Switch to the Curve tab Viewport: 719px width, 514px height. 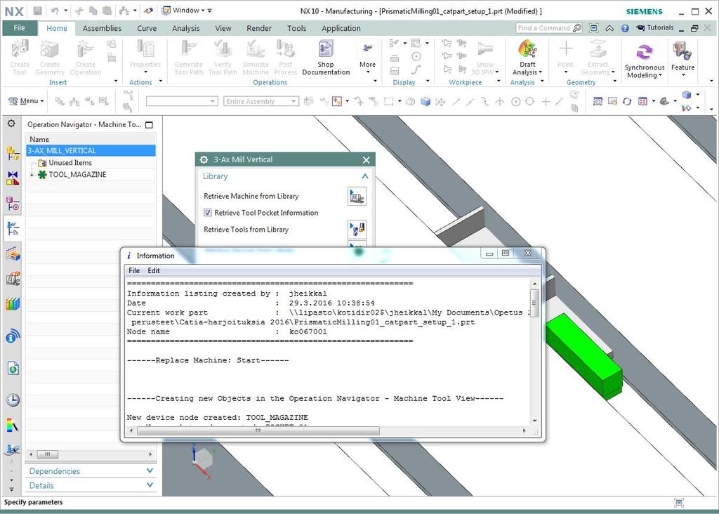pos(147,28)
